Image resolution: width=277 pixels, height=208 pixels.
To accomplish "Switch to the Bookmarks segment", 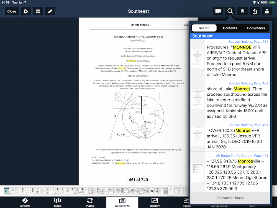I will (256, 28).
